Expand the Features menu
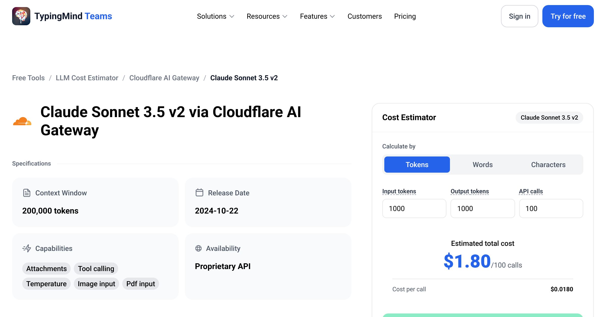 tap(317, 16)
